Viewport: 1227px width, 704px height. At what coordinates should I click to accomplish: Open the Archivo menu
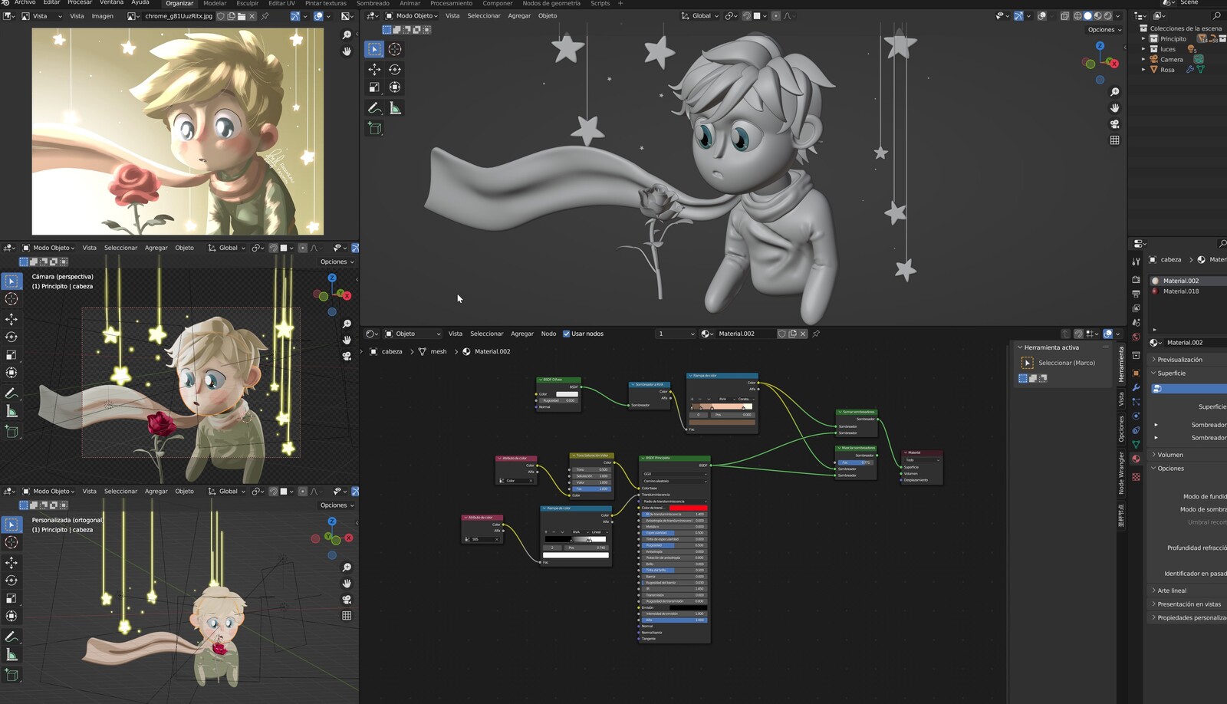click(25, 3)
